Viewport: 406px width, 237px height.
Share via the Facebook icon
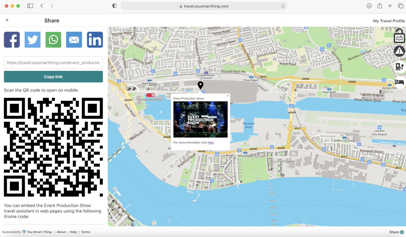[12, 40]
